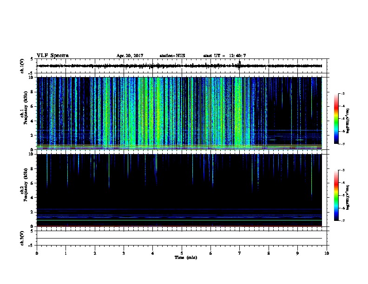
Task: Click the time axis tick label "9"
Action: click(297, 253)
